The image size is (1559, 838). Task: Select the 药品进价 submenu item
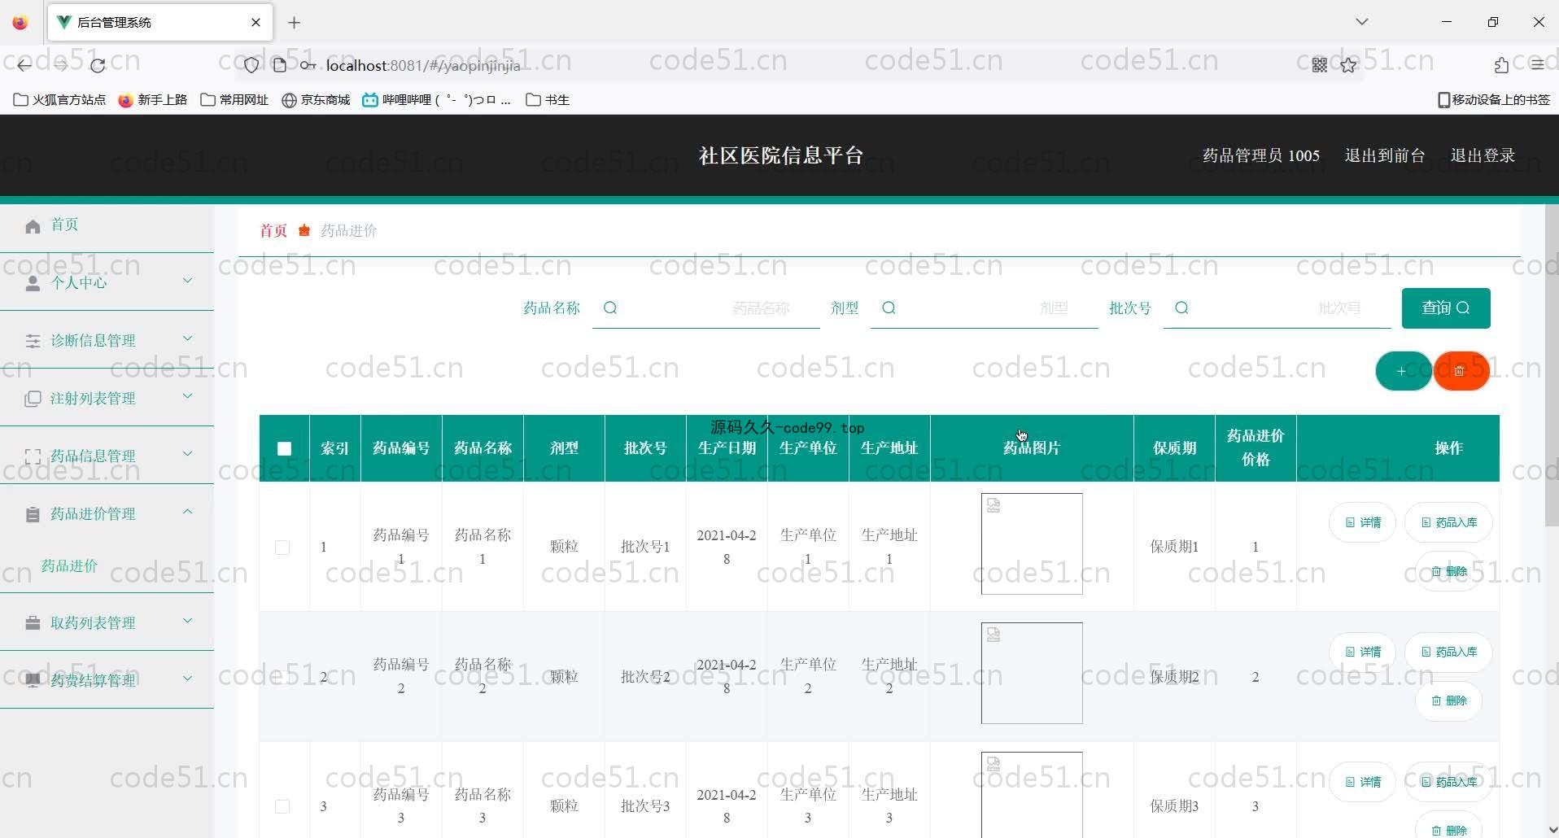coord(69,565)
